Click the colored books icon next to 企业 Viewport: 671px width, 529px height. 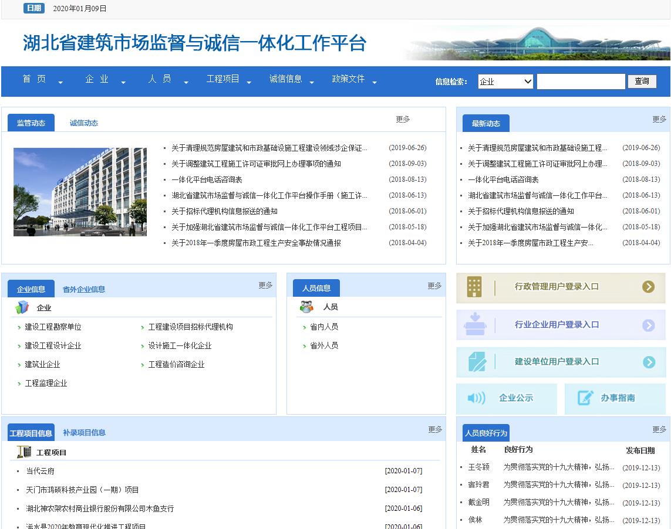point(22,307)
